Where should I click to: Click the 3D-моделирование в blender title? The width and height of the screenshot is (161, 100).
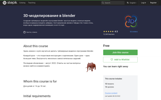point(49,16)
